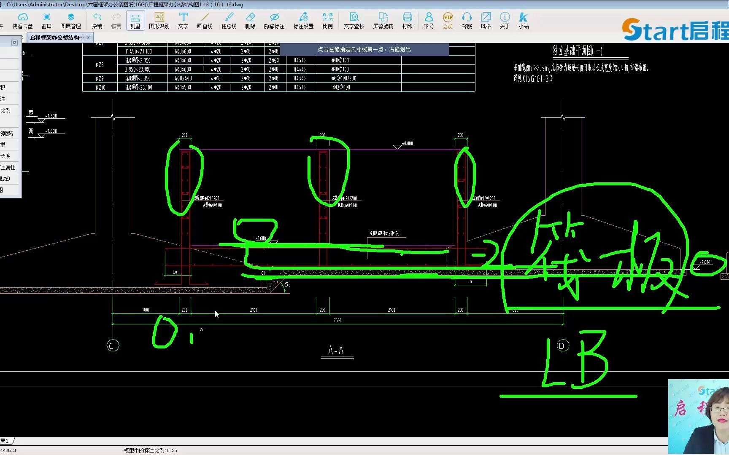Click 屏幕旋转 screen rotate
Screen dimensions: 729x455
[x=383, y=20]
